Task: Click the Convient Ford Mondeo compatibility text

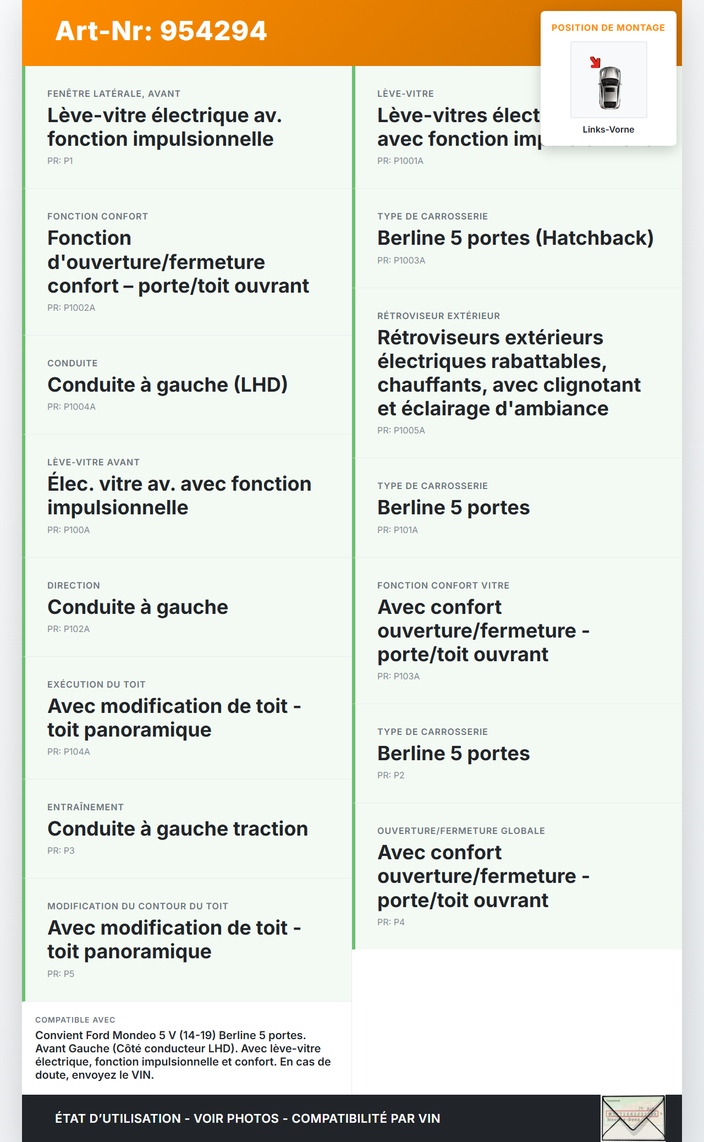Action: [183, 1055]
